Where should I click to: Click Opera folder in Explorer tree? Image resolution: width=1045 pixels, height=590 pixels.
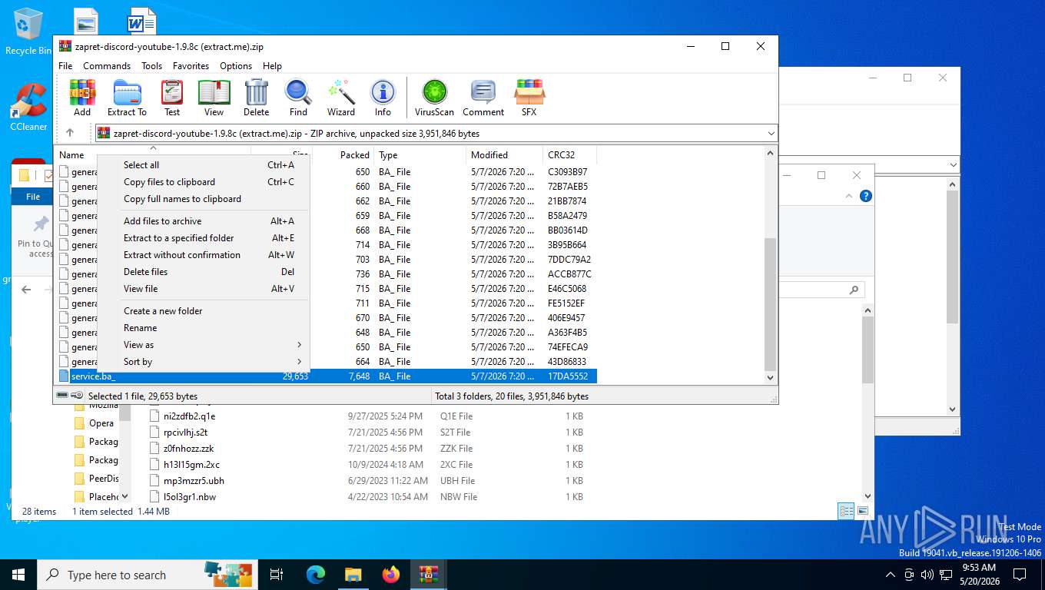click(101, 423)
